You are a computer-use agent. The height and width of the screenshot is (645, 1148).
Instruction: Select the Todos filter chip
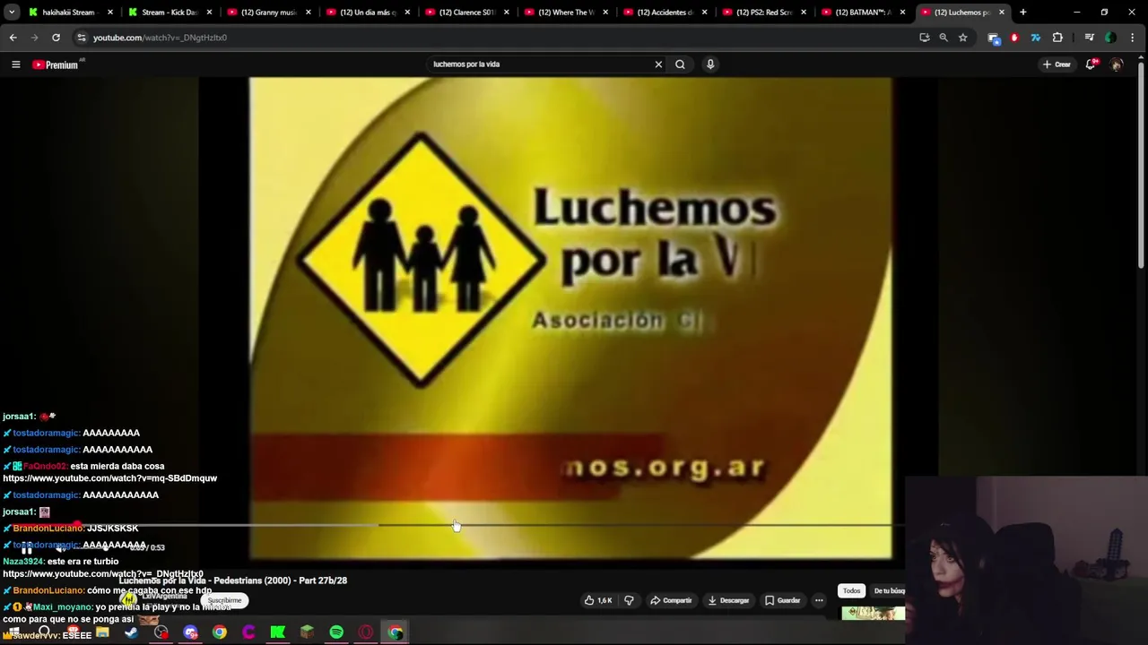[851, 591]
